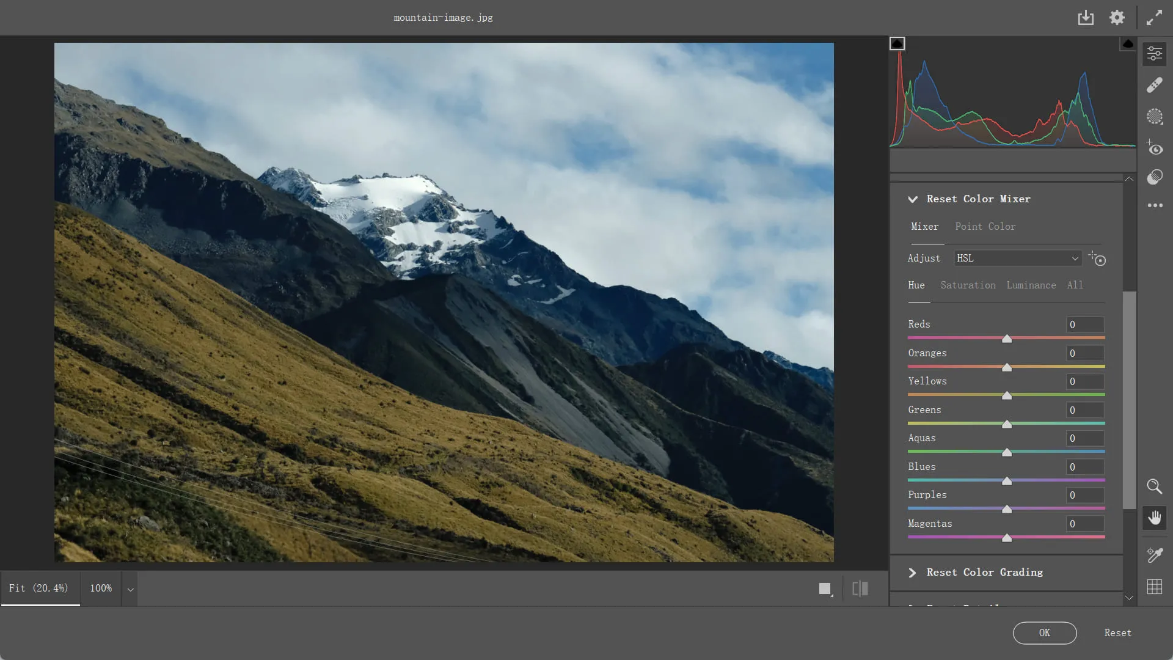Screen dimensions: 1173x660
Task: Toggle the grid overlay icon
Action: click(x=1154, y=587)
